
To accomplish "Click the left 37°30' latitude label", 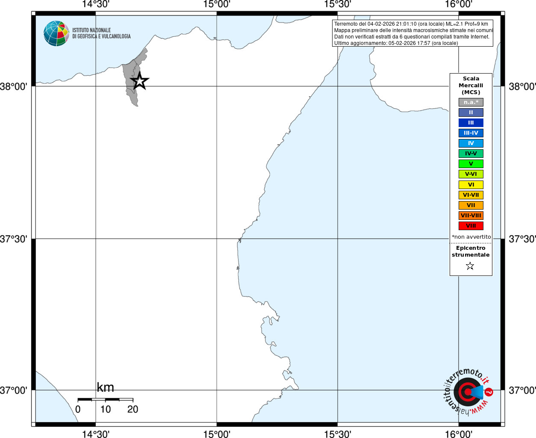I will tap(14, 239).
